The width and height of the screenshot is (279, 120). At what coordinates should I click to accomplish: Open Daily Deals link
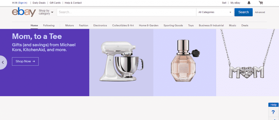click(x=39, y=3)
